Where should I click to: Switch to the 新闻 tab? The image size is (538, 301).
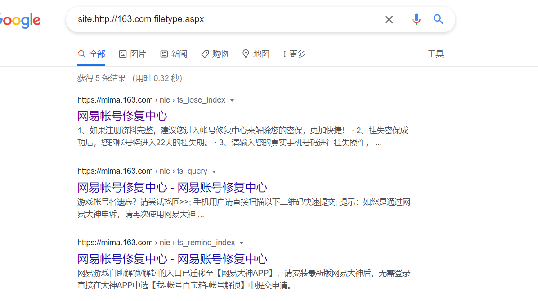[x=174, y=54]
